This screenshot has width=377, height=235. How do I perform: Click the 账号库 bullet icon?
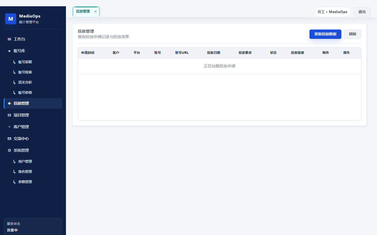pos(9,51)
